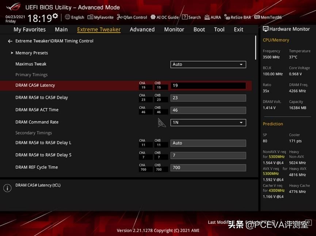
Task: Select DRAM RAS# ACT Time label
Action: tap(37, 110)
